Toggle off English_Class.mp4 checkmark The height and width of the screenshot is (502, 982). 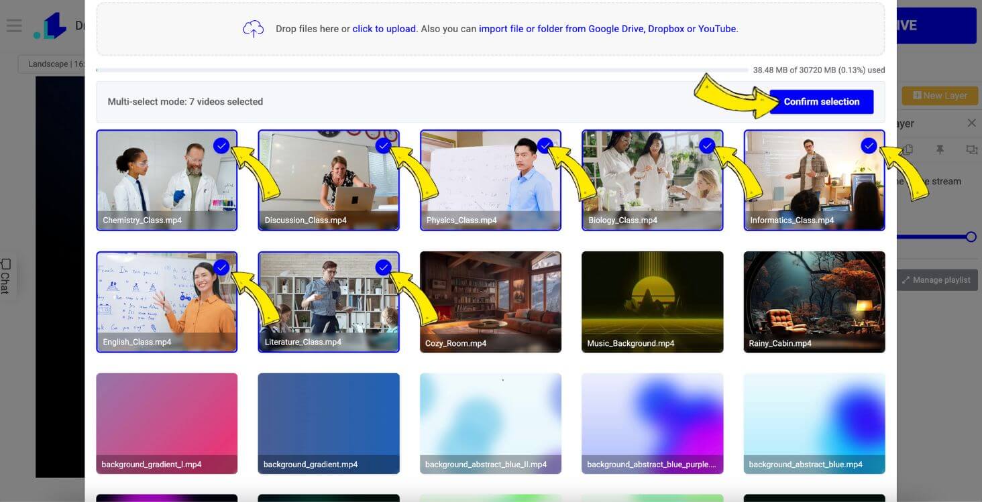tap(221, 267)
